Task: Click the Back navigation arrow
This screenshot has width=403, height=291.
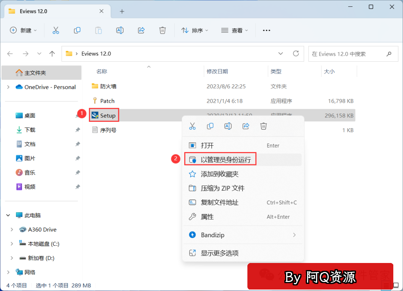Action: [10, 54]
